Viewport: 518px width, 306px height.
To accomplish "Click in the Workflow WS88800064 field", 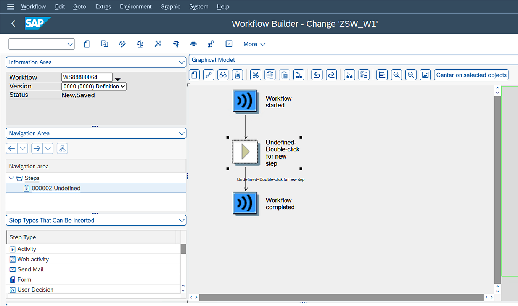I will (x=87, y=77).
